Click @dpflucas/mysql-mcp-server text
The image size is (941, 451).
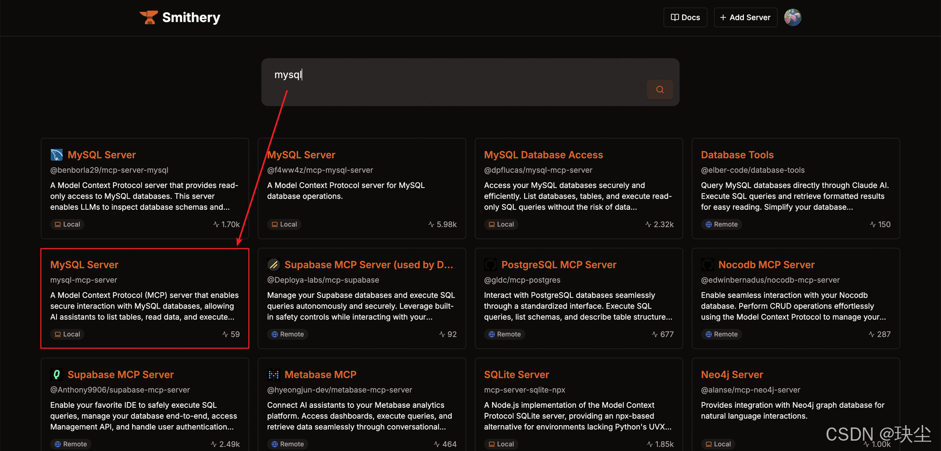(538, 170)
